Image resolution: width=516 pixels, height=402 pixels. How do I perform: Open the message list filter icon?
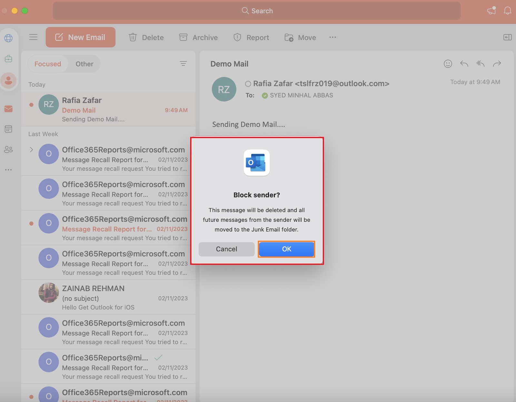183,64
